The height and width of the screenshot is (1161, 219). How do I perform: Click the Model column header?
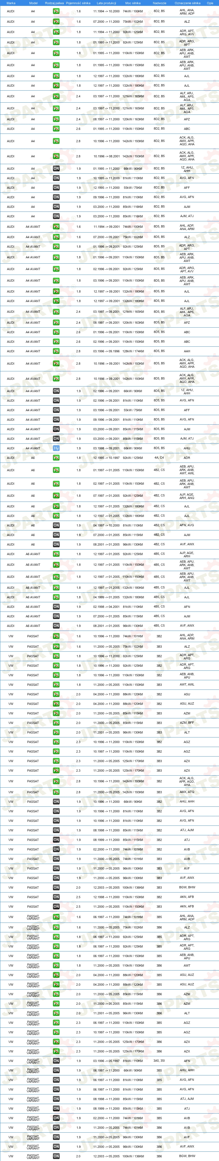33,3
